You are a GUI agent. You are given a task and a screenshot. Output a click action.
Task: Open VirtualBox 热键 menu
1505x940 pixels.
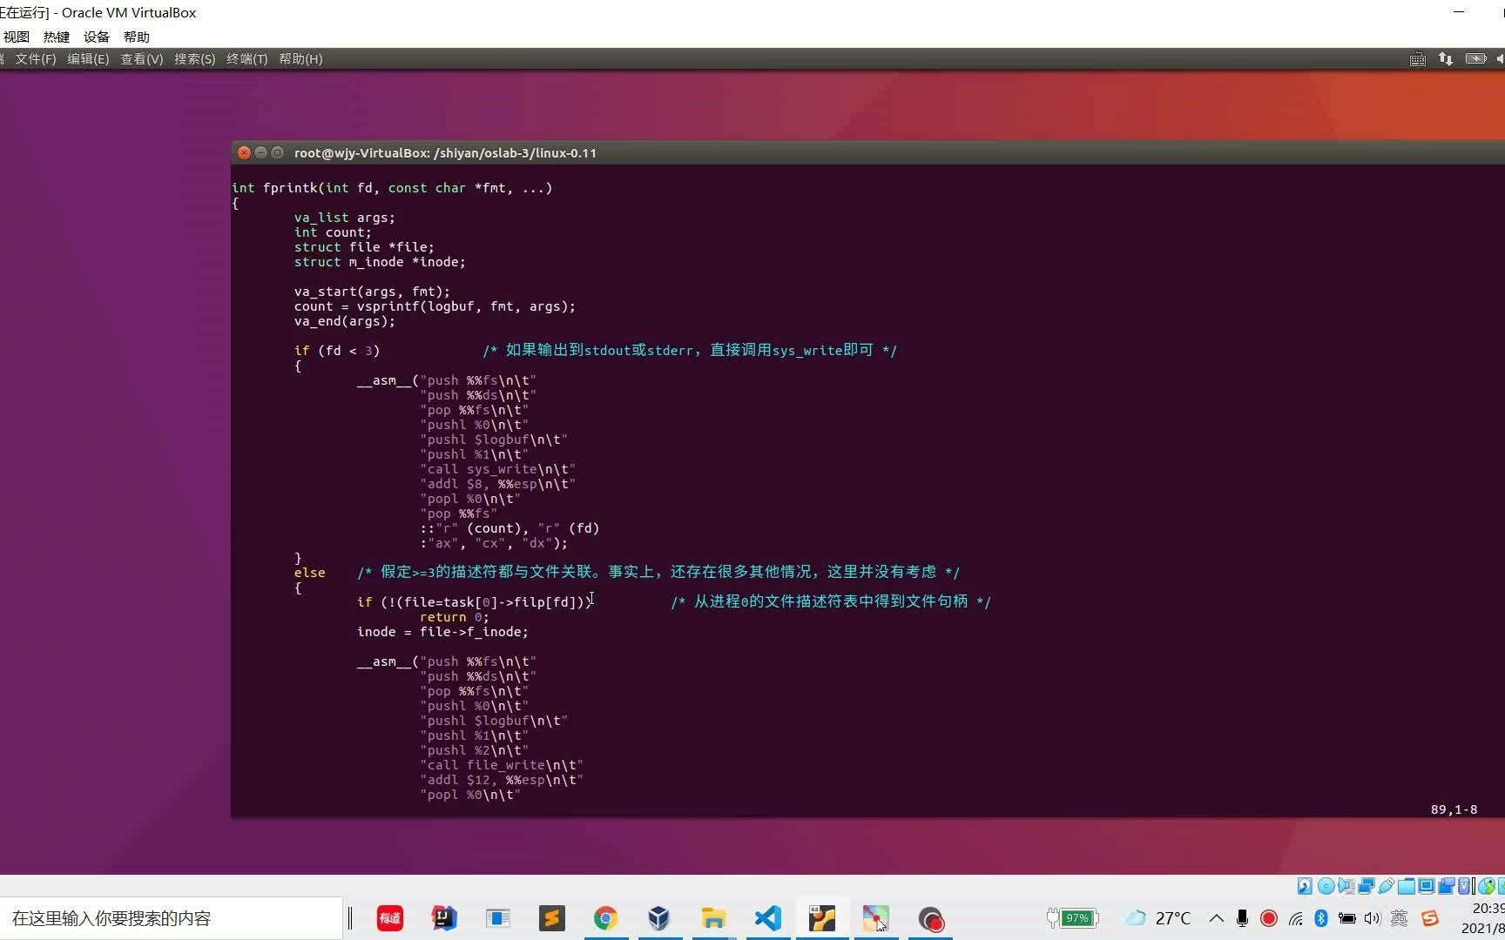tap(57, 37)
